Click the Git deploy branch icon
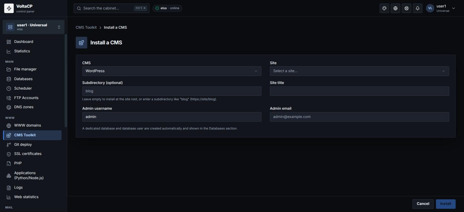Viewport: 464px width, 212px height. (x=9, y=145)
